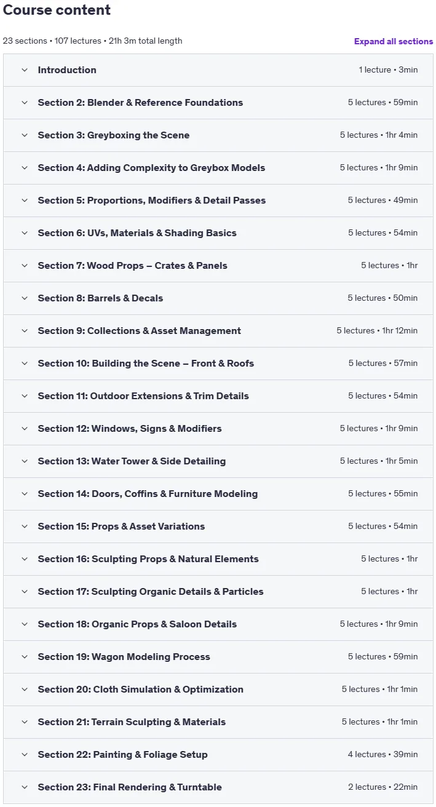
Task: Click chevron beside Section 2 Blender & Reference Foundations
Action: pyautogui.click(x=25, y=103)
